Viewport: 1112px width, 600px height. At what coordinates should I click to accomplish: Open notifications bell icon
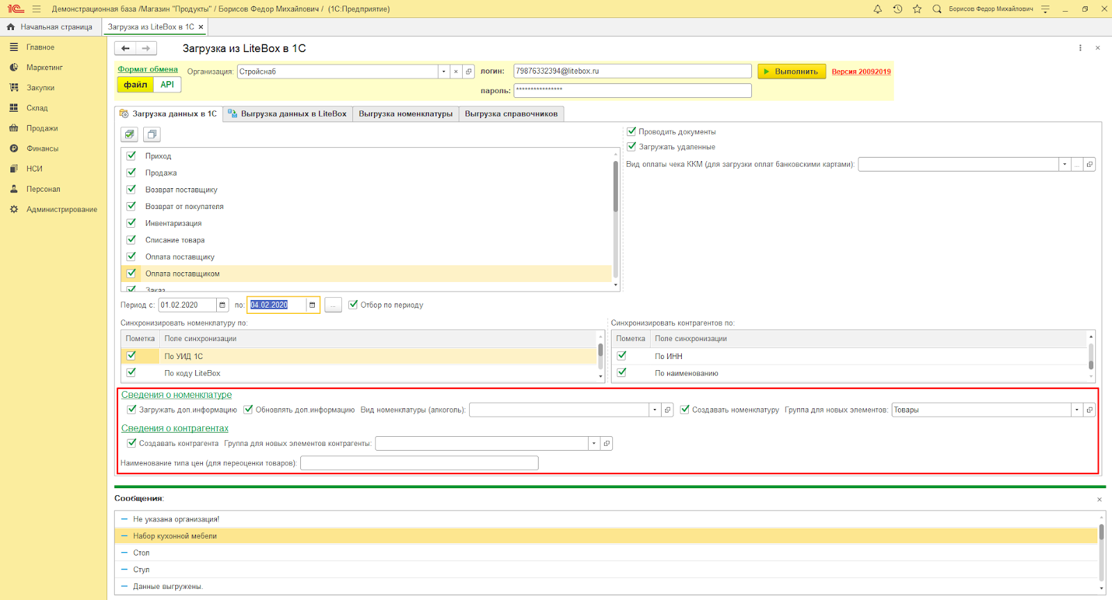click(x=878, y=9)
